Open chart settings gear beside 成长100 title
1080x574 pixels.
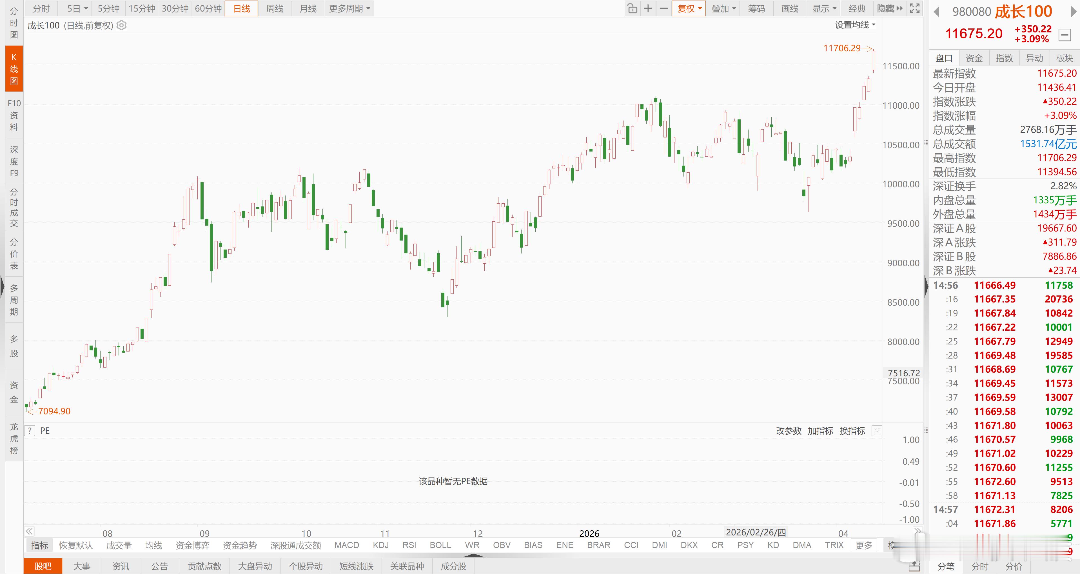(x=122, y=26)
